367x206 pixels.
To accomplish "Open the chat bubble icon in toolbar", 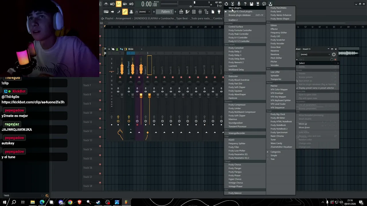I will point(264,4).
